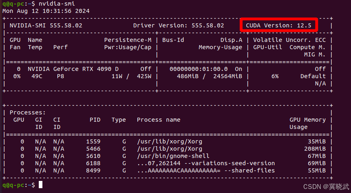Click NVIDIA-SMI 555.58.02 header text
This screenshot has width=351, height=193.
pos(46,25)
